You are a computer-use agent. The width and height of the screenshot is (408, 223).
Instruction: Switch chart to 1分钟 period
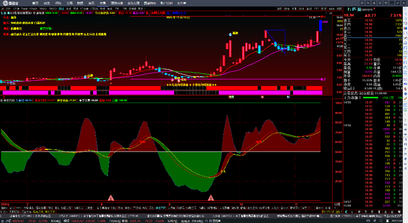coord(16,8)
